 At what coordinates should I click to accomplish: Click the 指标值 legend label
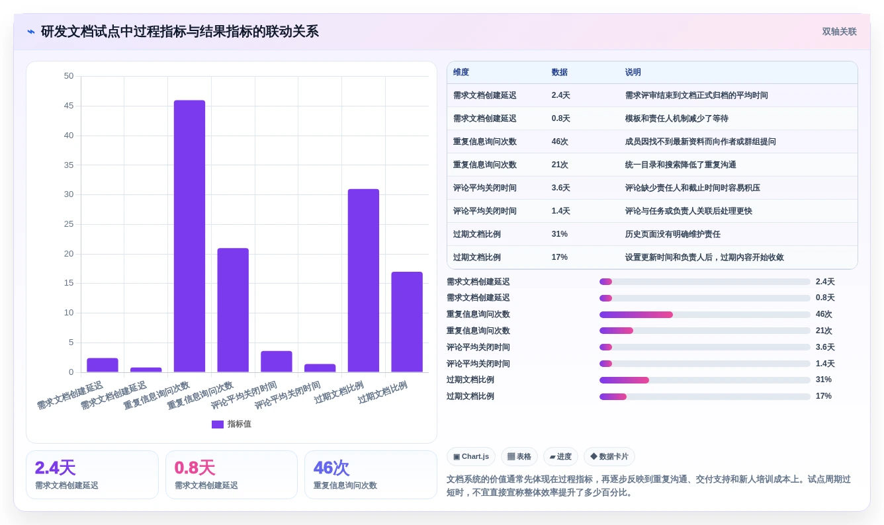(x=240, y=424)
